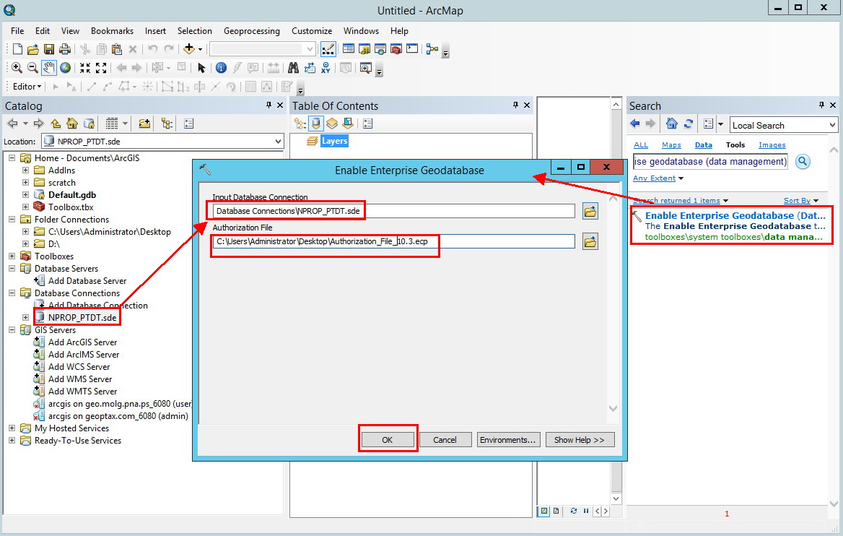Select Add ArcGIS Server tree item
The width and height of the screenshot is (843, 536).
click(82, 342)
